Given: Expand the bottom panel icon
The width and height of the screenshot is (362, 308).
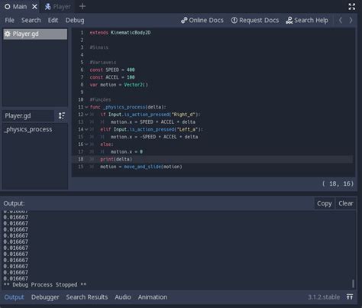Looking at the screenshot, I should [350, 297].
